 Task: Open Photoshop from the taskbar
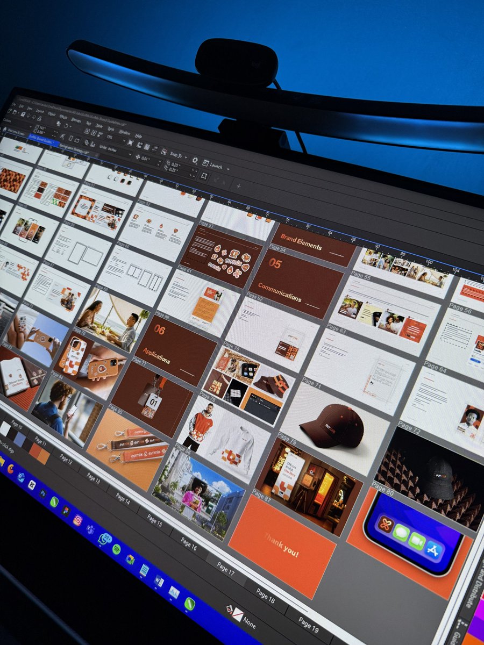click(42, 493)
